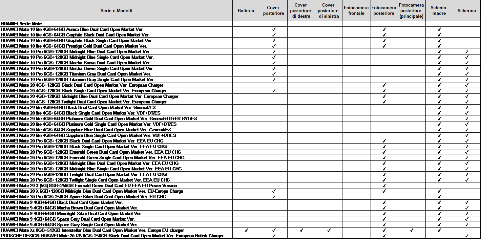Click the Batteria checkmark in Mate Xs row
This screenshot has width=481, height=239.
[x=246, y=230]
